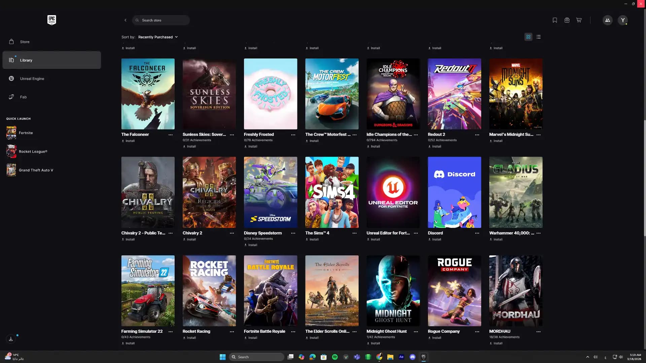The height and width of the screenshot is (363, 646).
Task: Open the shopping cart
Action: (x=579, y=20)
